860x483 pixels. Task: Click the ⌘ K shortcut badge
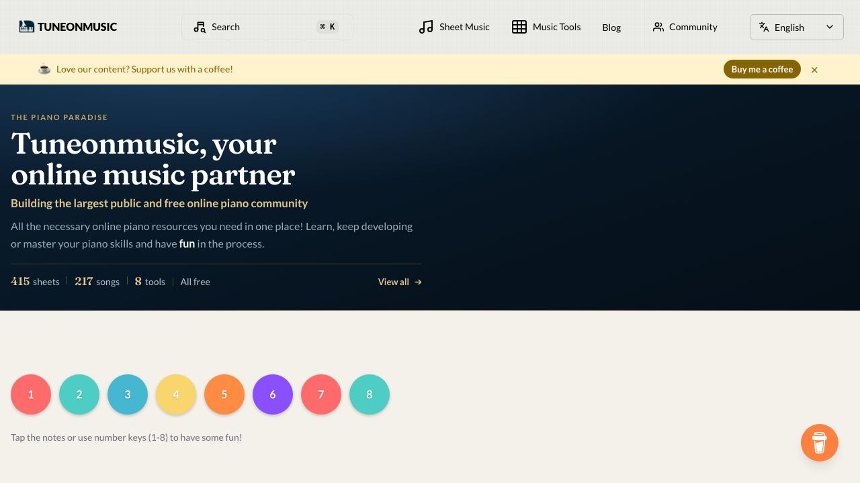328,27
